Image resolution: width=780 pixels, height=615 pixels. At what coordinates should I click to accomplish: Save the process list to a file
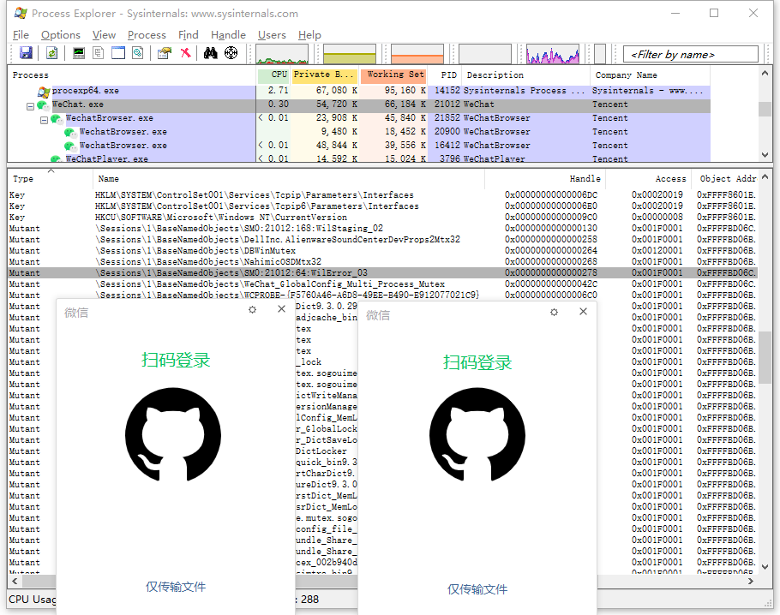26,53
